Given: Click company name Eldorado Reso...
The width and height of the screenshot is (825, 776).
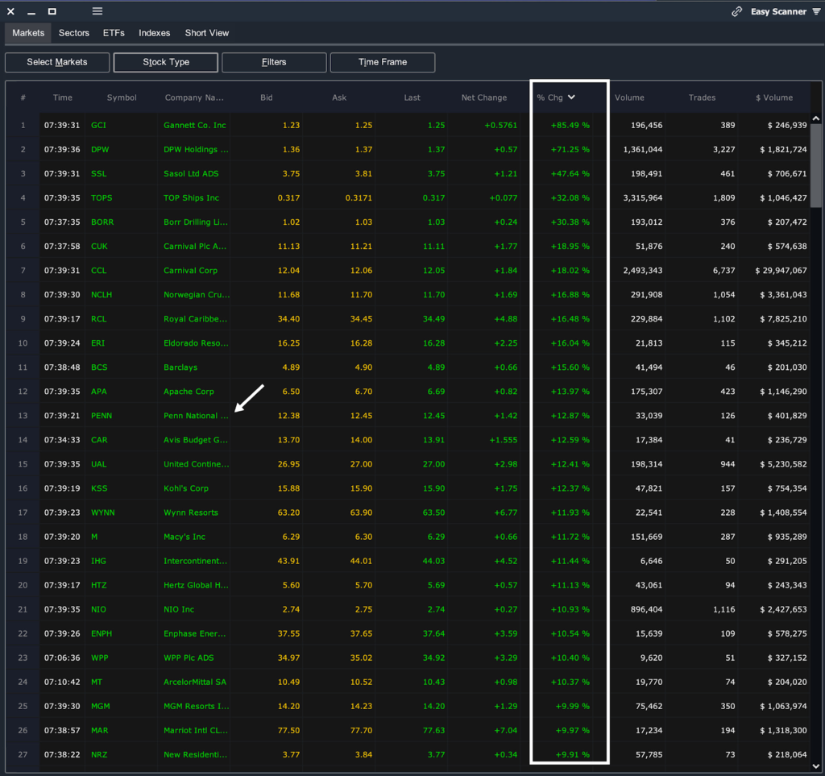Looking at the screenshot, I should pos(197,343).
